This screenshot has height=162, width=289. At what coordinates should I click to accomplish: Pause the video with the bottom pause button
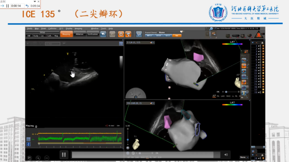(64, 155)
